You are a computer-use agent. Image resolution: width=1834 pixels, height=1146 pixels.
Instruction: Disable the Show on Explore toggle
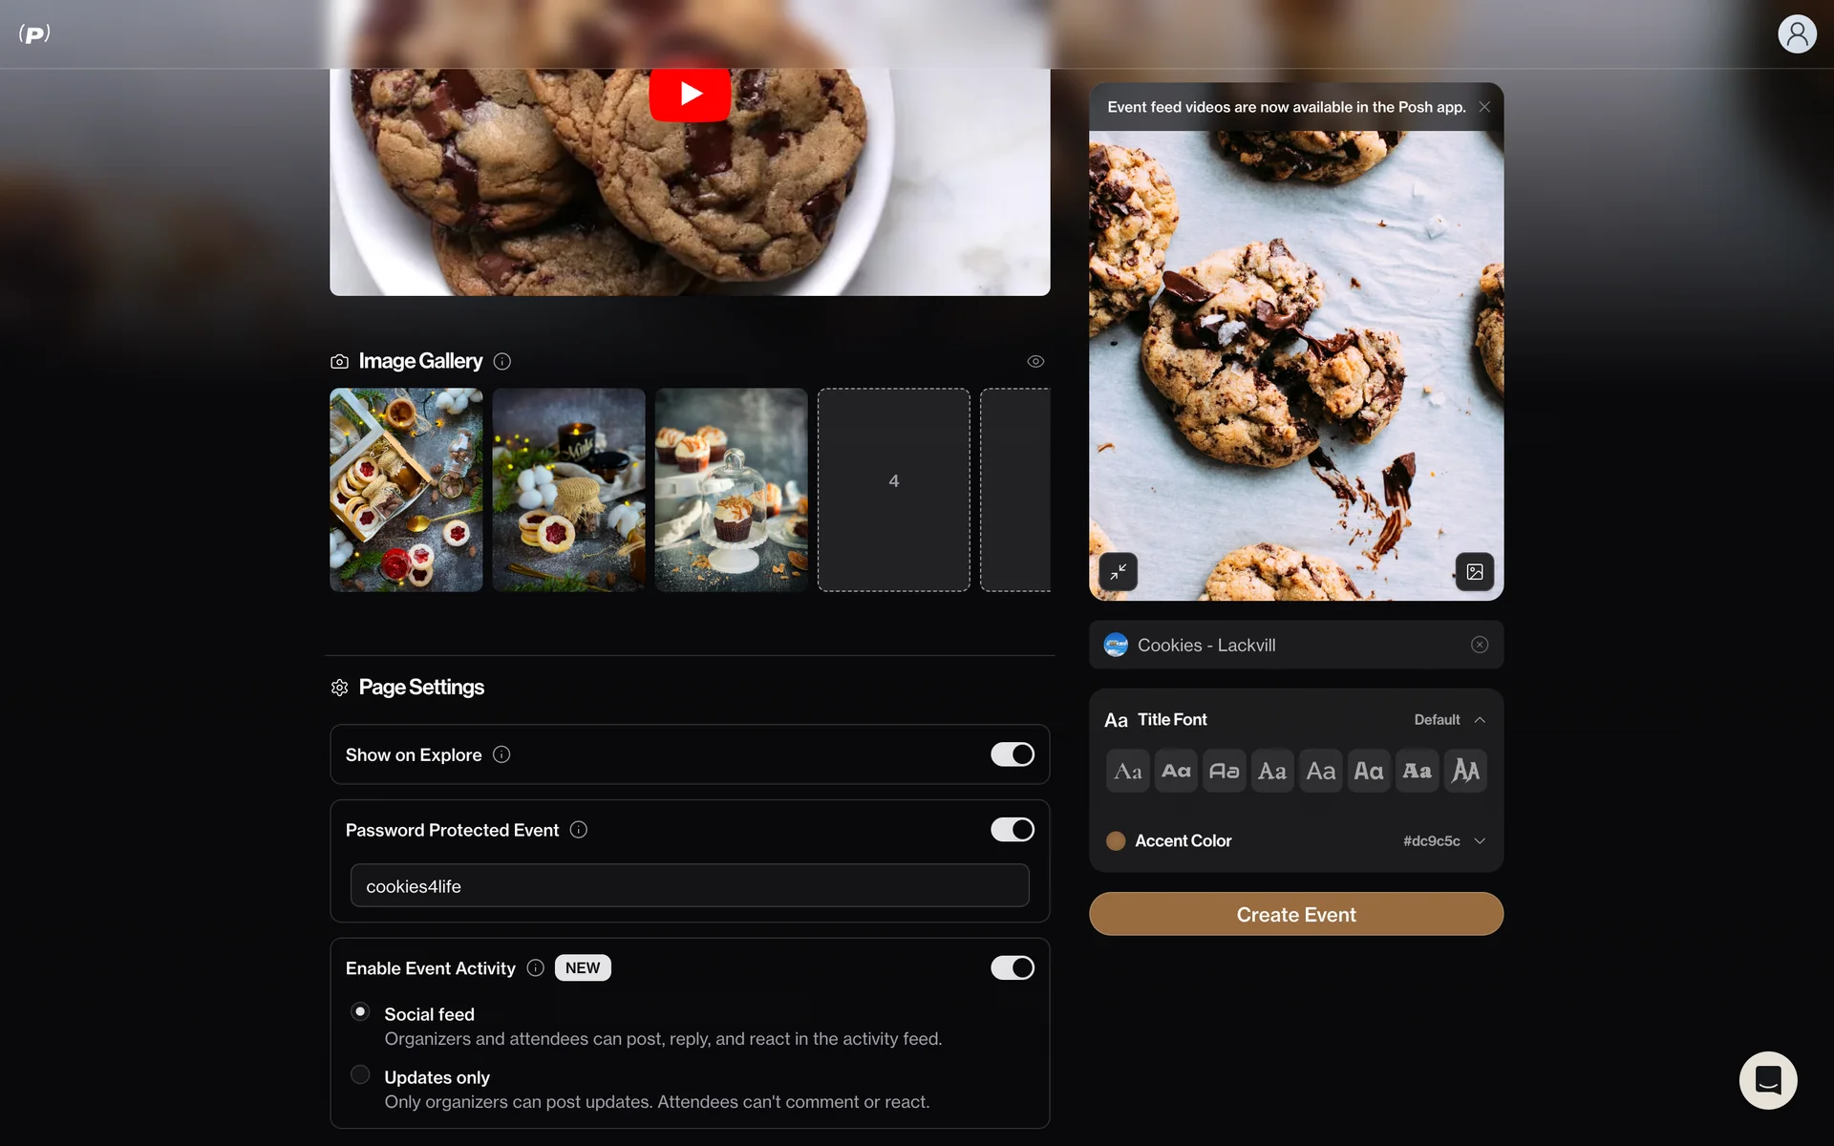tap(1012, 754)
